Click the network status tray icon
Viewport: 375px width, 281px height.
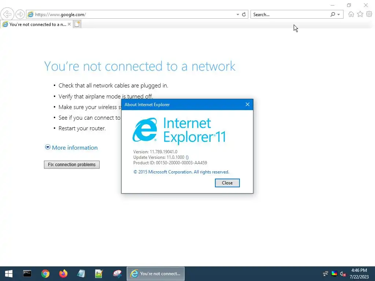click(x=325, y=274)
